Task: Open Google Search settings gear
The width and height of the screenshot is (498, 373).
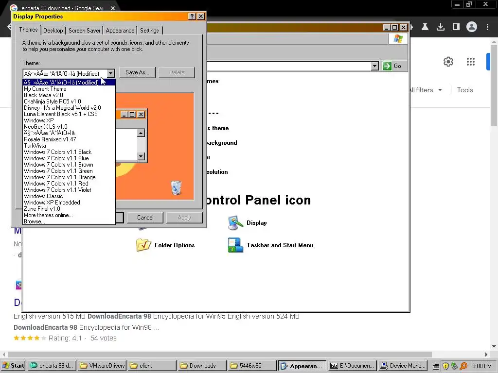Action: point(448,62)
